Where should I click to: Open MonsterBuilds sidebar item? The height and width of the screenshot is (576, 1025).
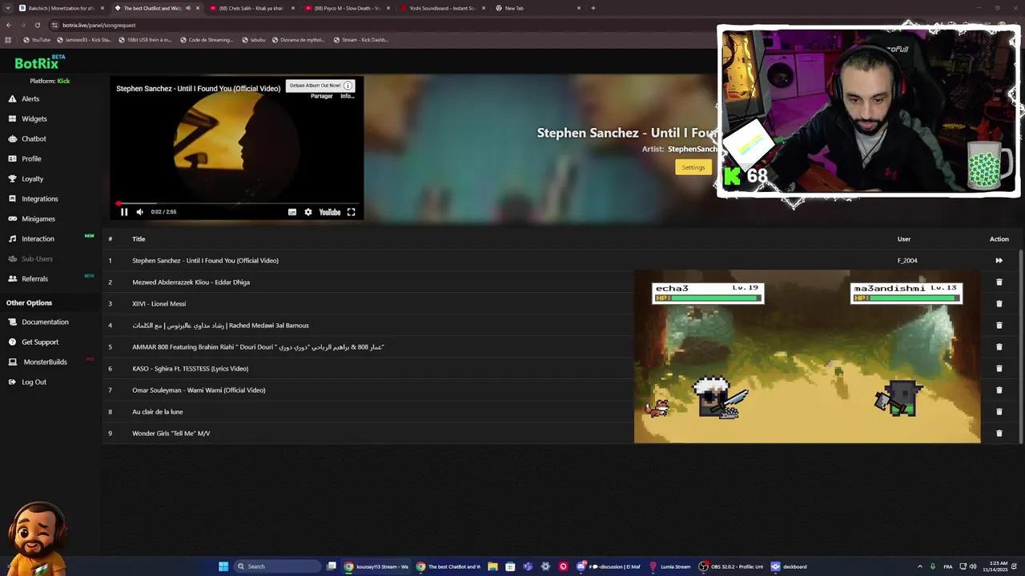(45, 362)
